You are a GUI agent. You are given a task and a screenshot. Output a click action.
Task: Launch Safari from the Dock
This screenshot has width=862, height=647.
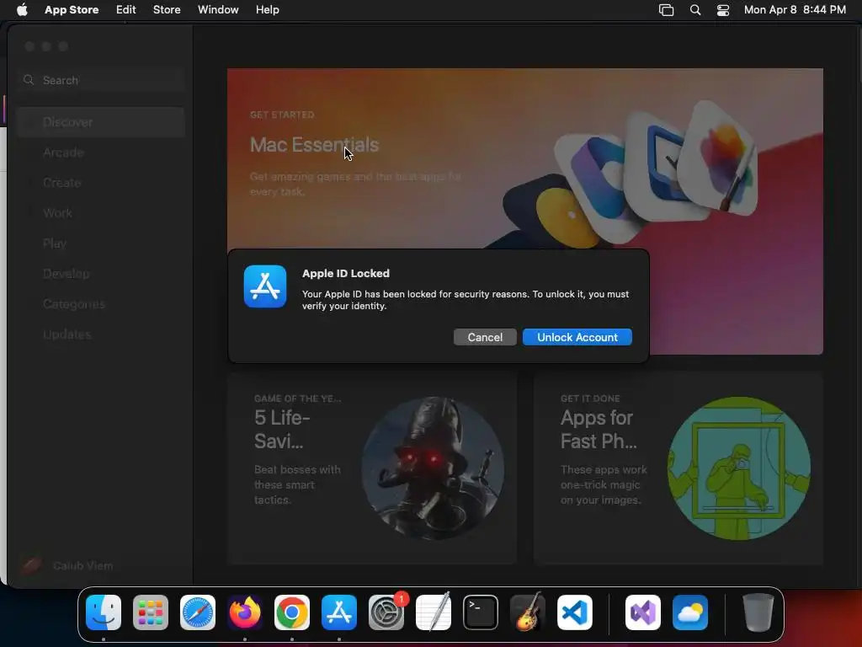coord(198,612)
